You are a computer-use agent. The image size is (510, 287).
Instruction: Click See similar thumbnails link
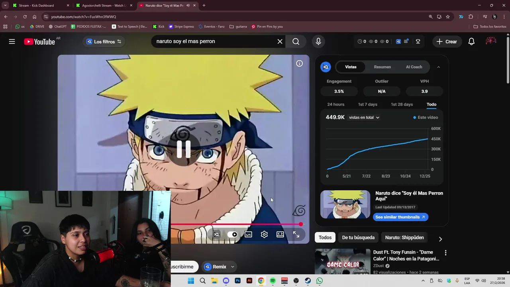(400, 217)
